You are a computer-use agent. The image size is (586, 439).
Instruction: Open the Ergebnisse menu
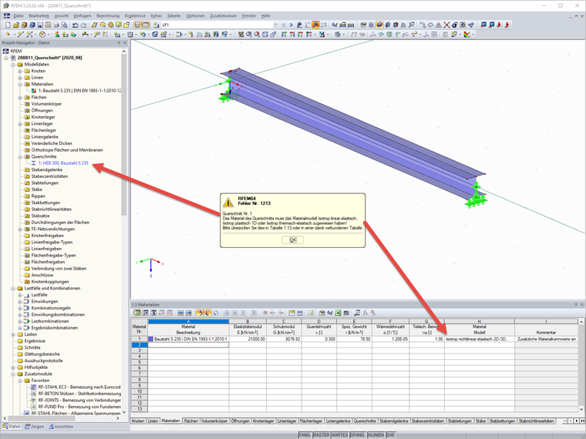(x=135, y=15)
